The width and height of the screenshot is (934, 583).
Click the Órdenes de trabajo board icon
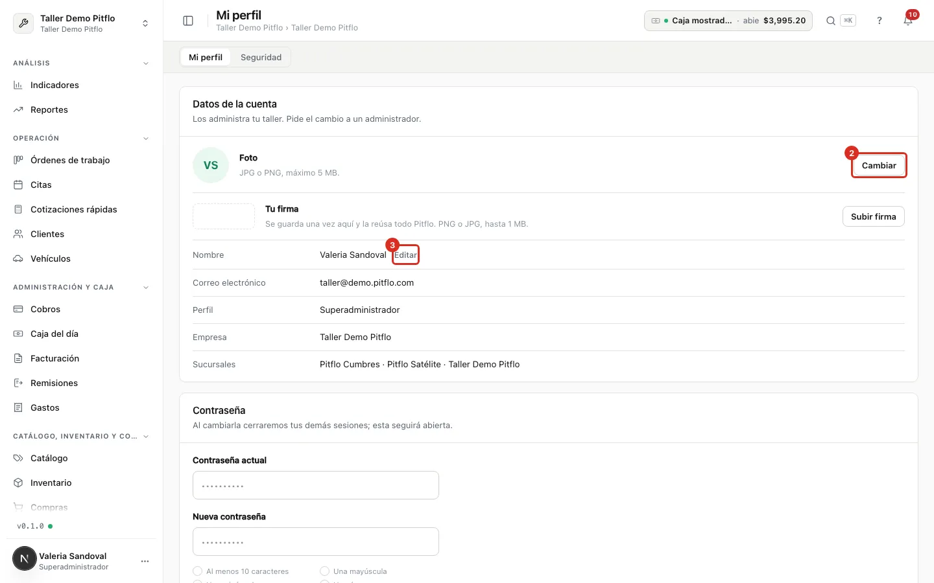[x=18, y=160]
